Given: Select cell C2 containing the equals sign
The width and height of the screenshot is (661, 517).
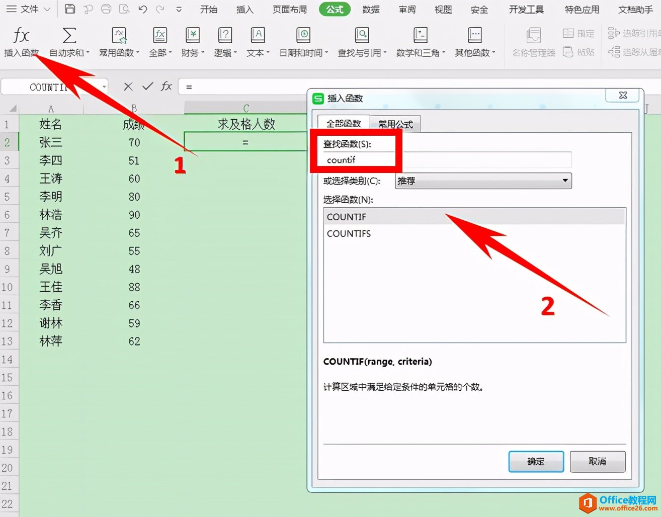Looking at the screenshot, I should coord(245,142).
